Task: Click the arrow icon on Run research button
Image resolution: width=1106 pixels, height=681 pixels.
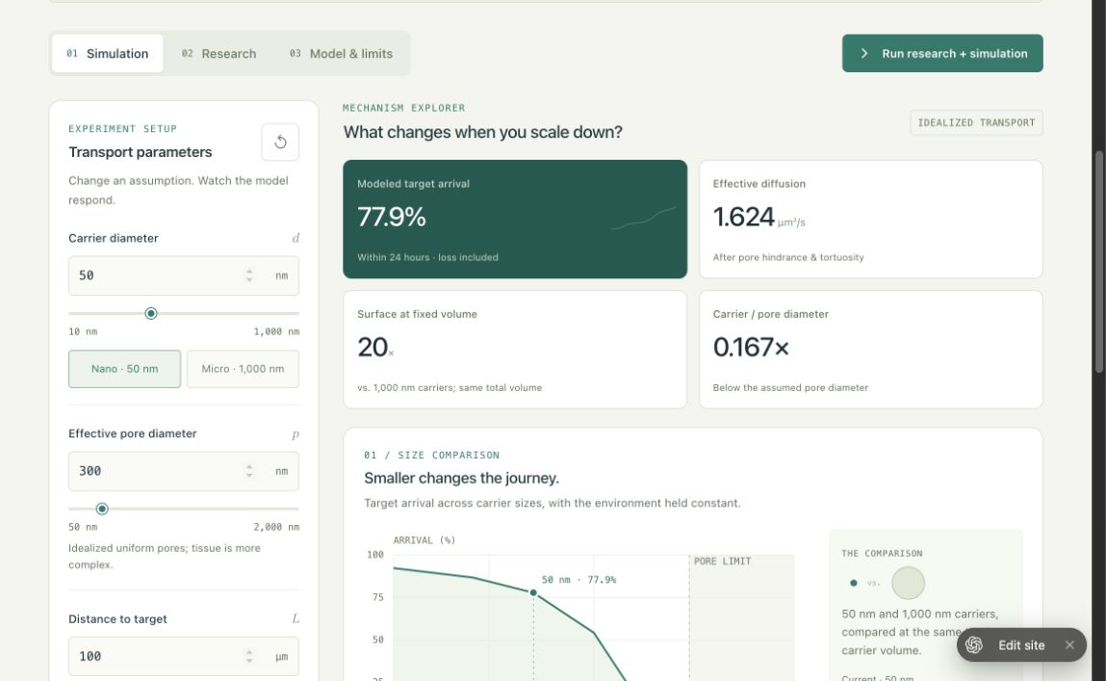Action: point(864,54)
